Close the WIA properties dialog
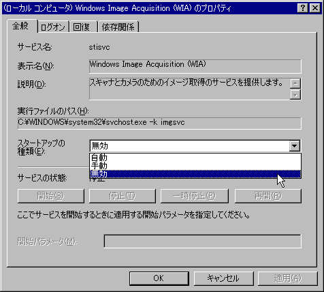The image size is (324, 292). coord(315,8)
